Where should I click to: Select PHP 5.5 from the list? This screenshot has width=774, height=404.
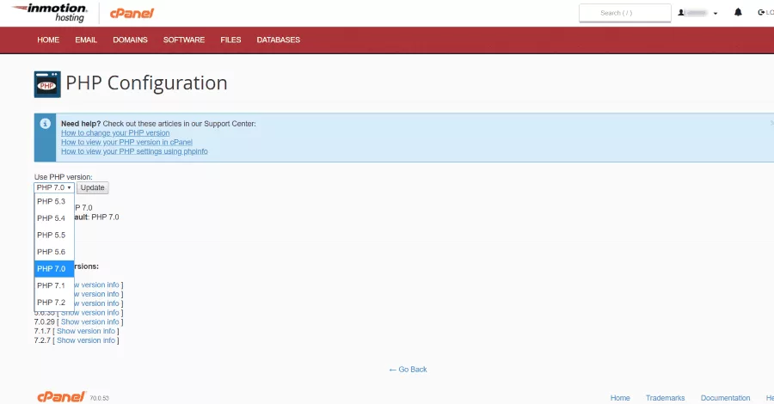pos(54,235)
